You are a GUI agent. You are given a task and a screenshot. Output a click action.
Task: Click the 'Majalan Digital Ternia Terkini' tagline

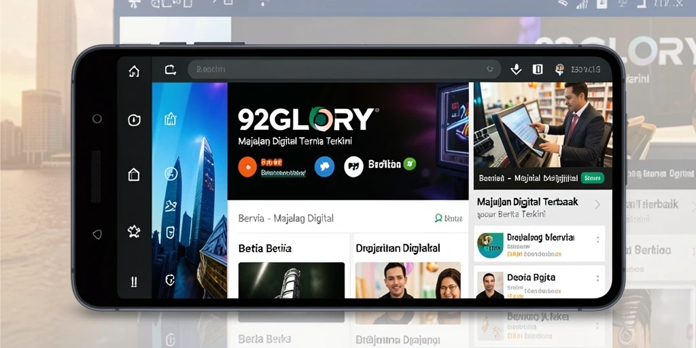tap(295, 142)
